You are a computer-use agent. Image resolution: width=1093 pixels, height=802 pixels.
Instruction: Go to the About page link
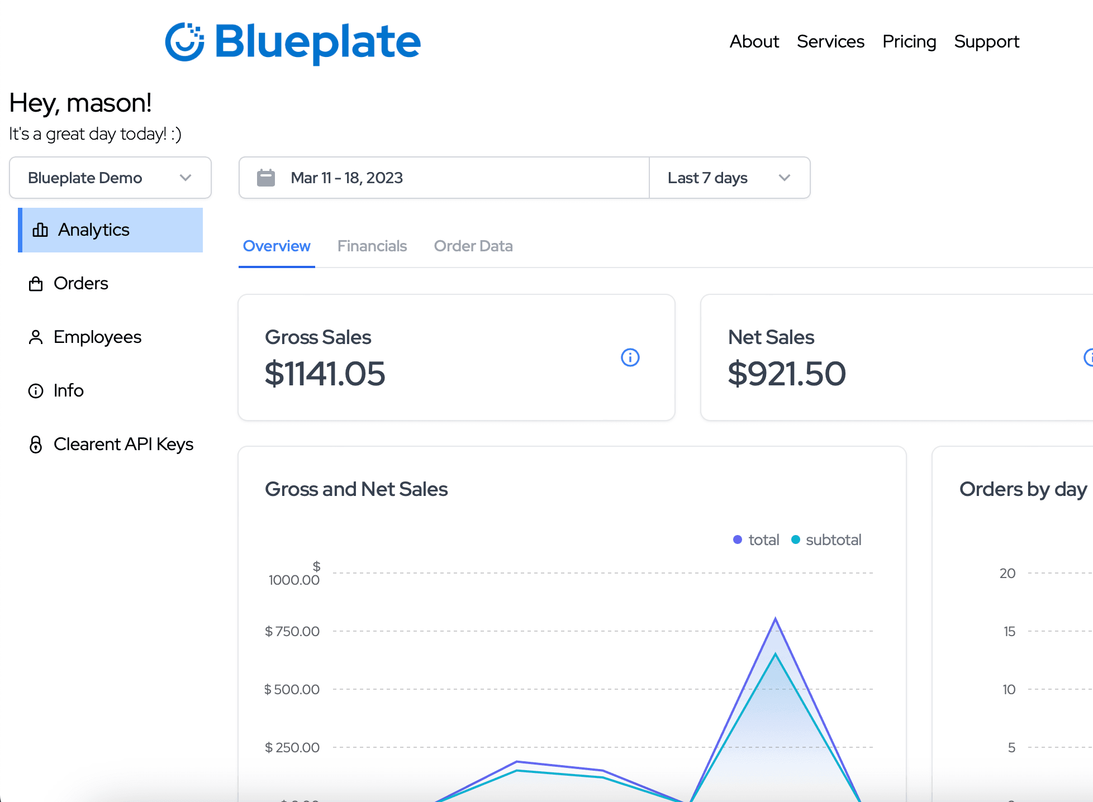(754, 41)
